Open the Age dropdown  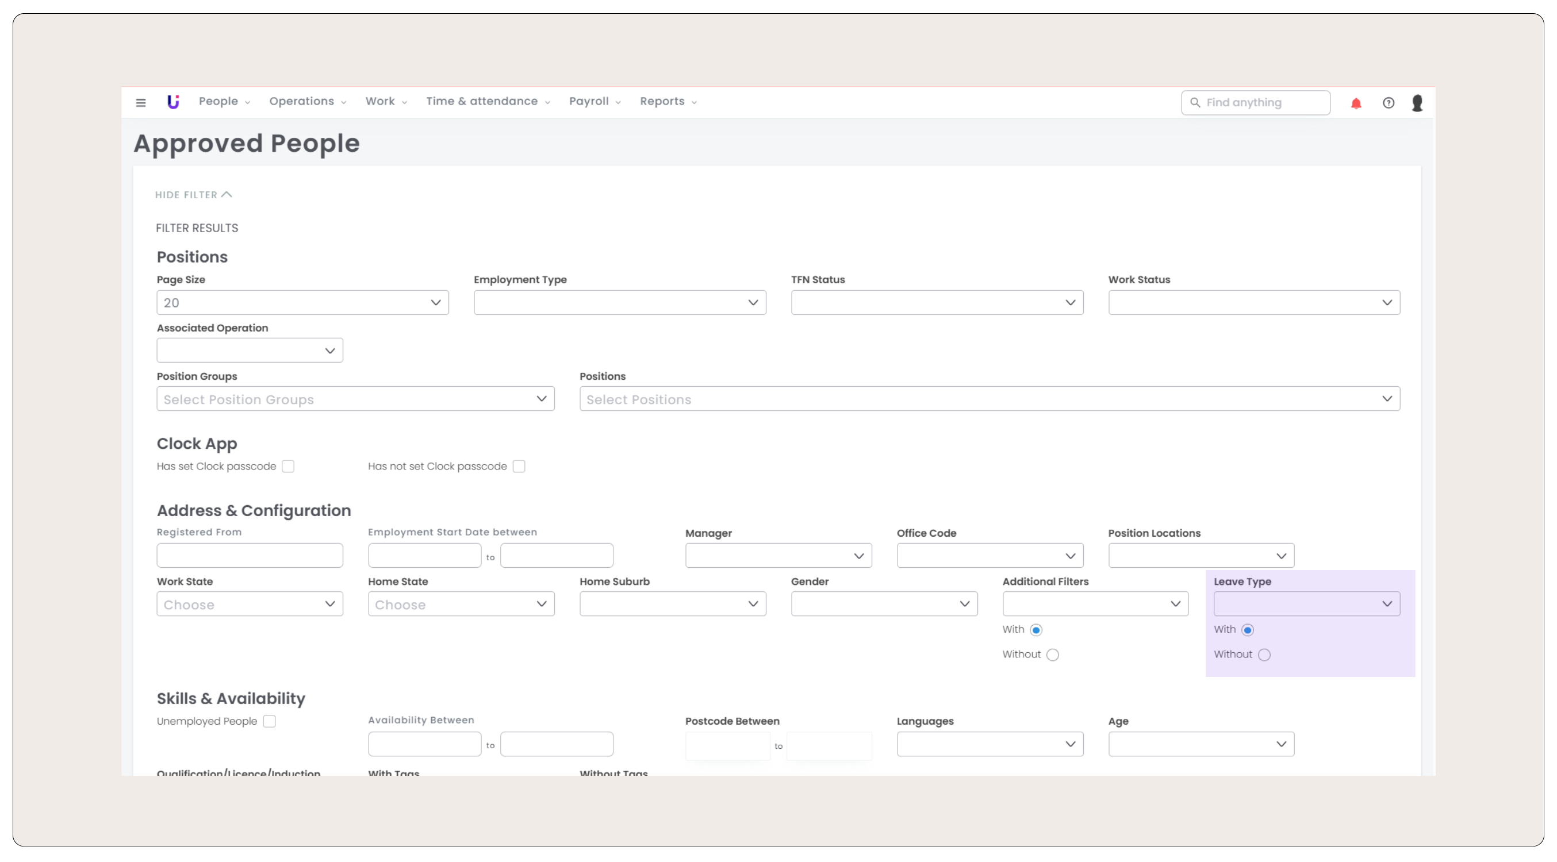[x=1201, y=744]
